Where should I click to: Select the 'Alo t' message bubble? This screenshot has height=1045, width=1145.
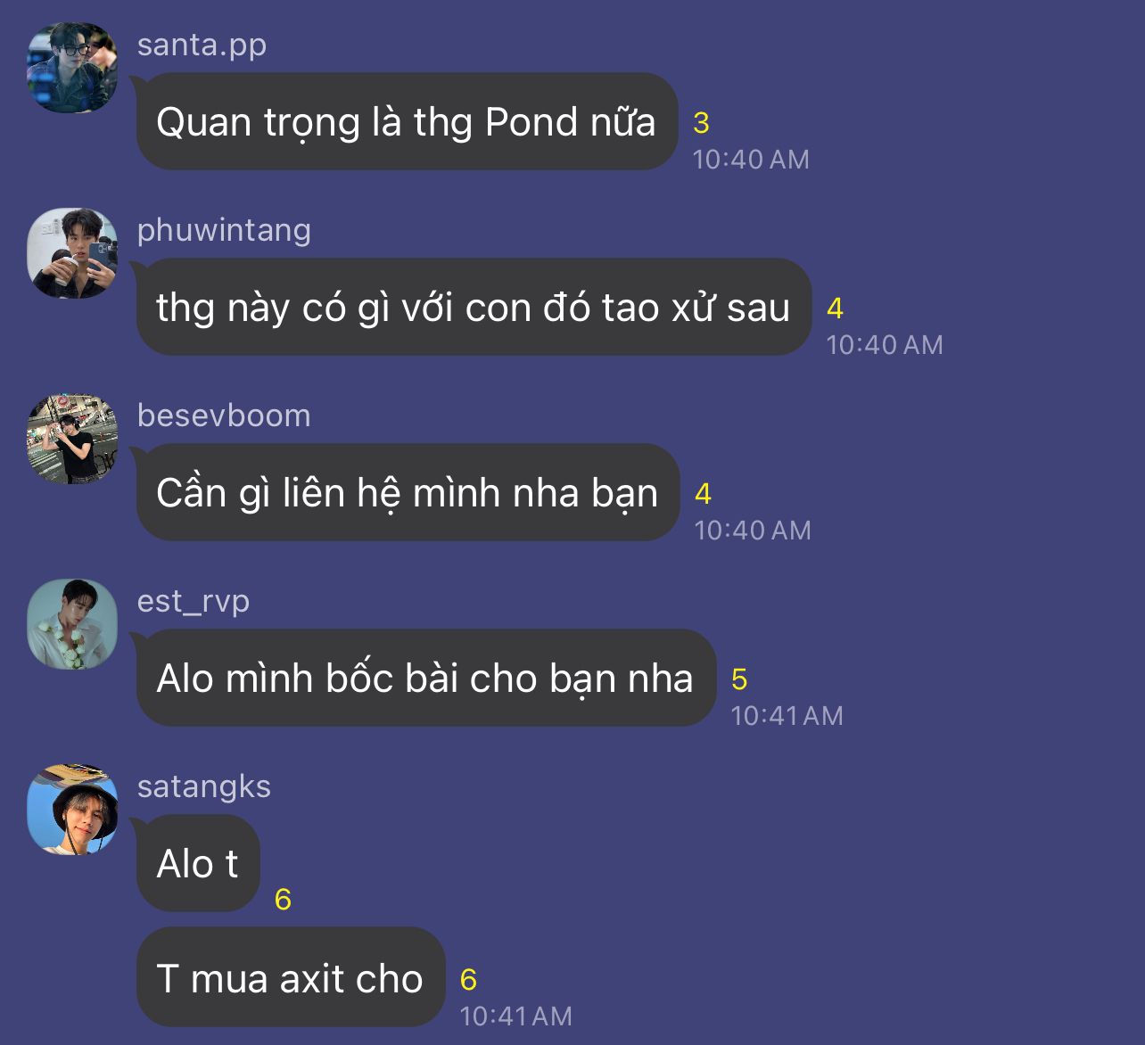tap(197, 864)
